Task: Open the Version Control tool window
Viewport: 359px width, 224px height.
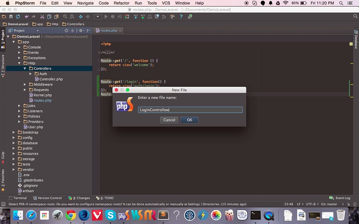Action: click(x=47, y=198)
